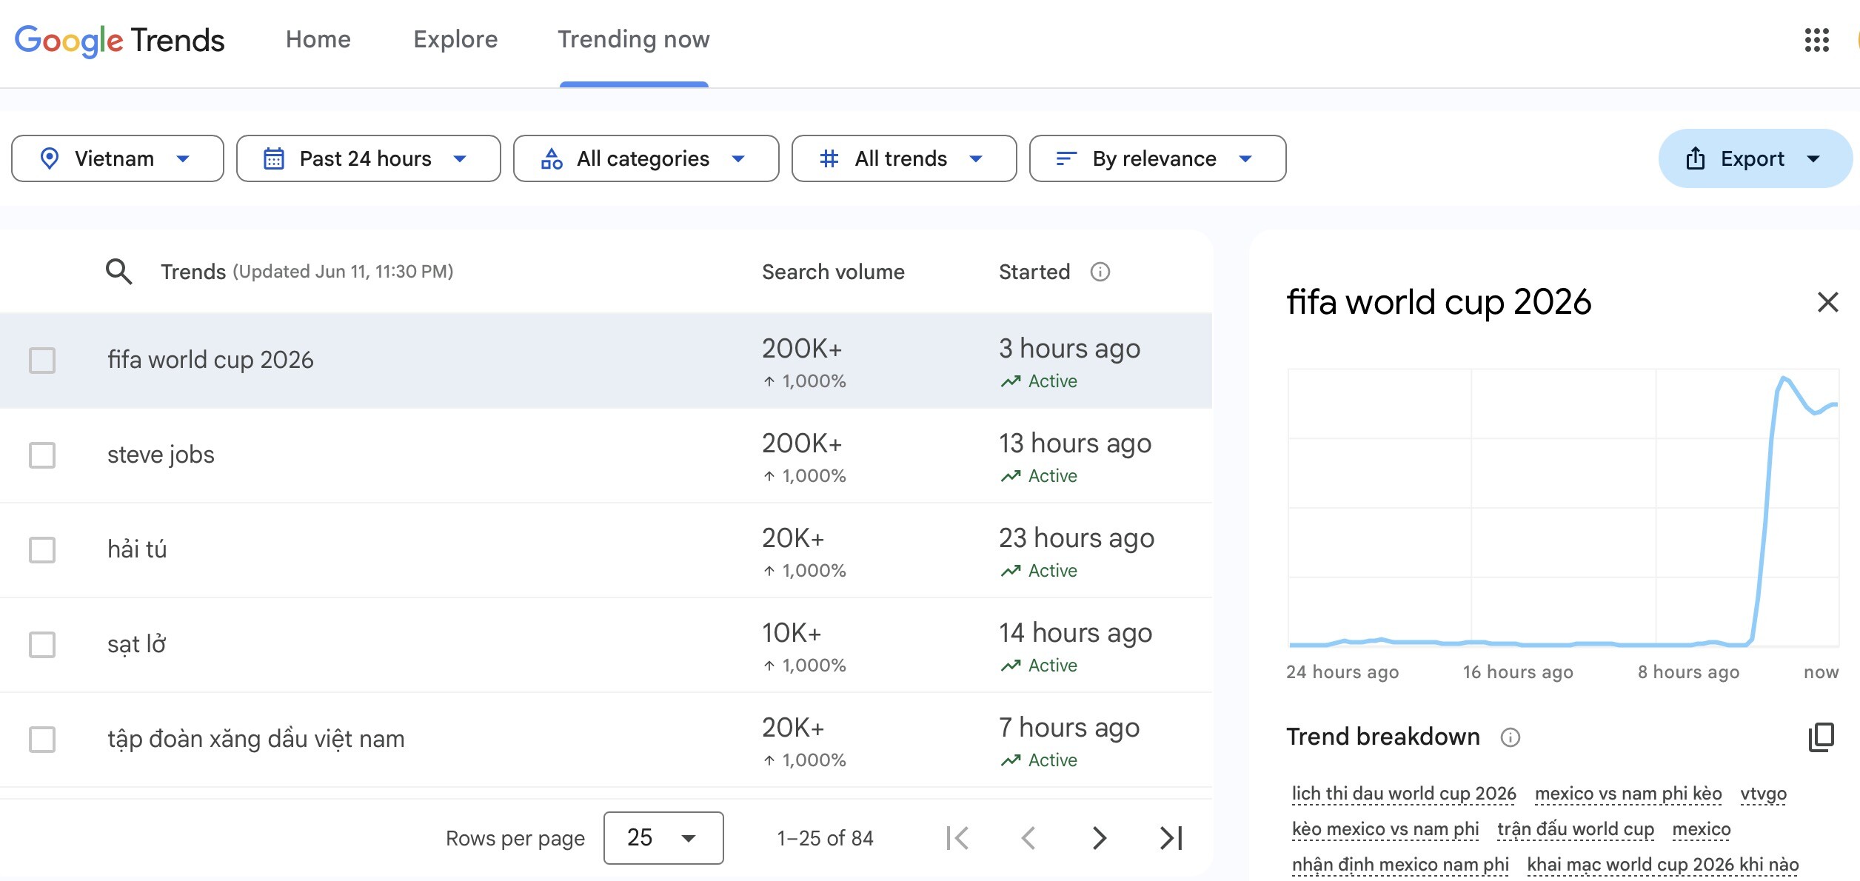The height and width of the screenshot is (881, 1860).
Task: Open the sạt lở trend row
Action: (606, 645)
